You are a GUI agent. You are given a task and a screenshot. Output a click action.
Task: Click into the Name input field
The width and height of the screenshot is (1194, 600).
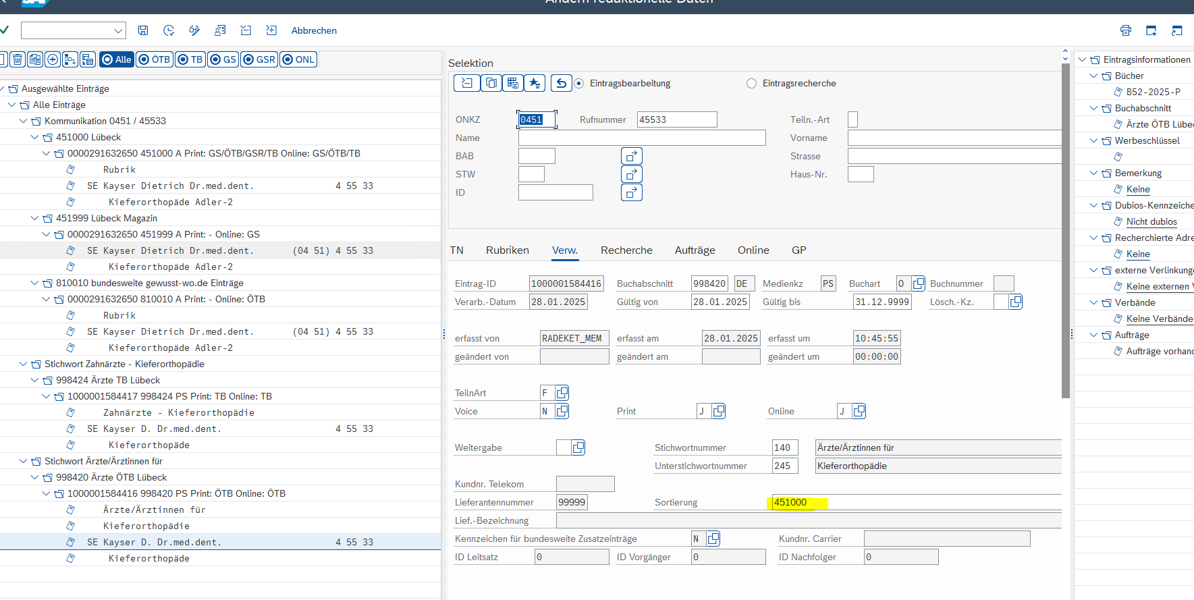pos(642,138)
